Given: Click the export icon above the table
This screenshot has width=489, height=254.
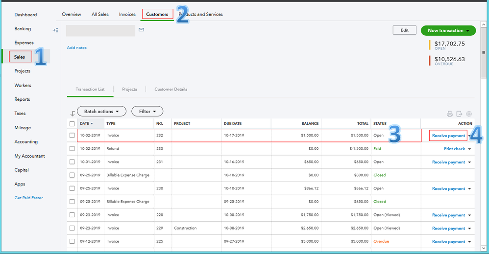Looking at the screenshot, I should (x=459, y=114).
